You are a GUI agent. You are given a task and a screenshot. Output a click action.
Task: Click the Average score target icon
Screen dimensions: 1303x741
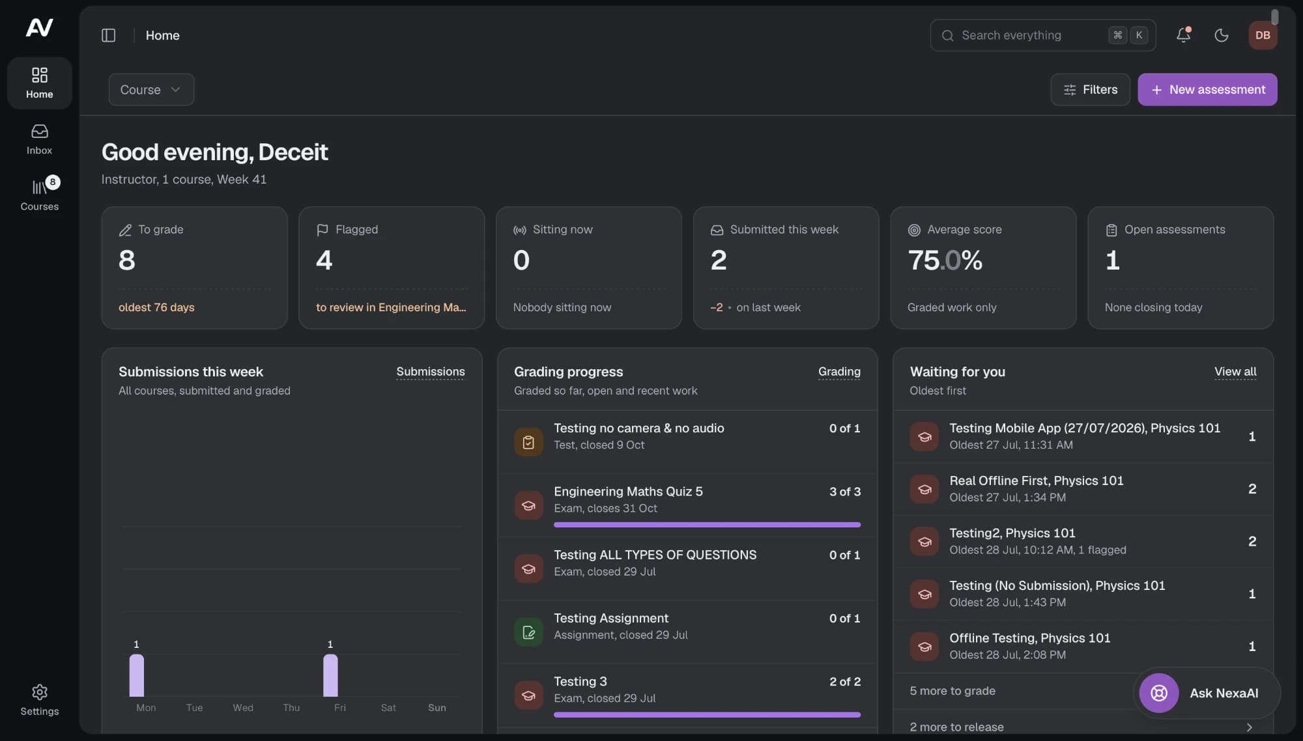click(914, 230)
